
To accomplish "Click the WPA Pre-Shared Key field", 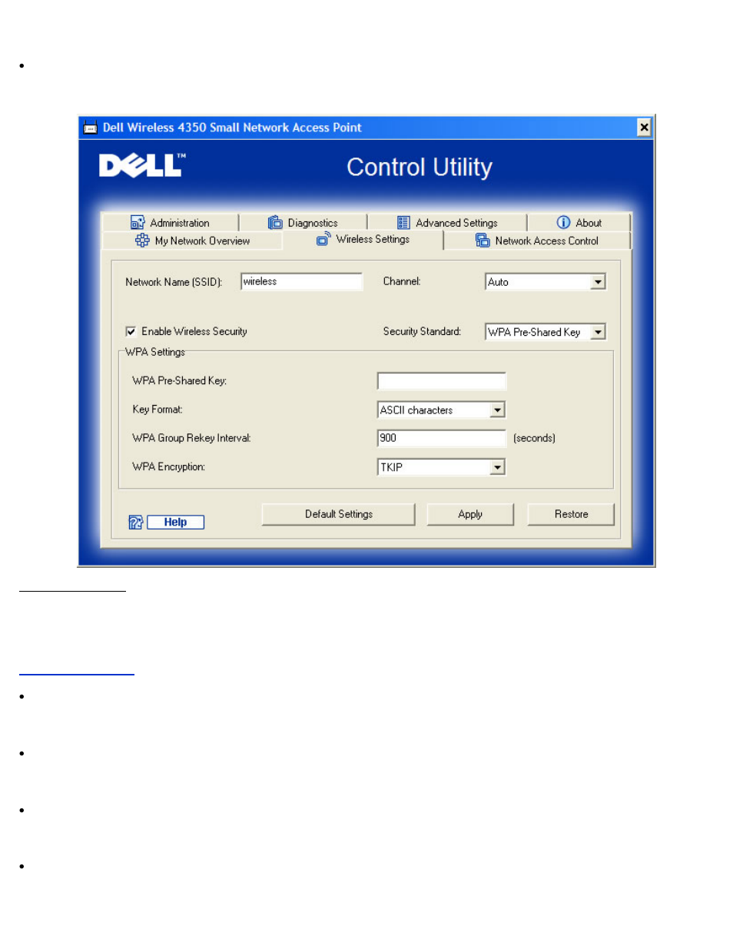I will [442, 381].
